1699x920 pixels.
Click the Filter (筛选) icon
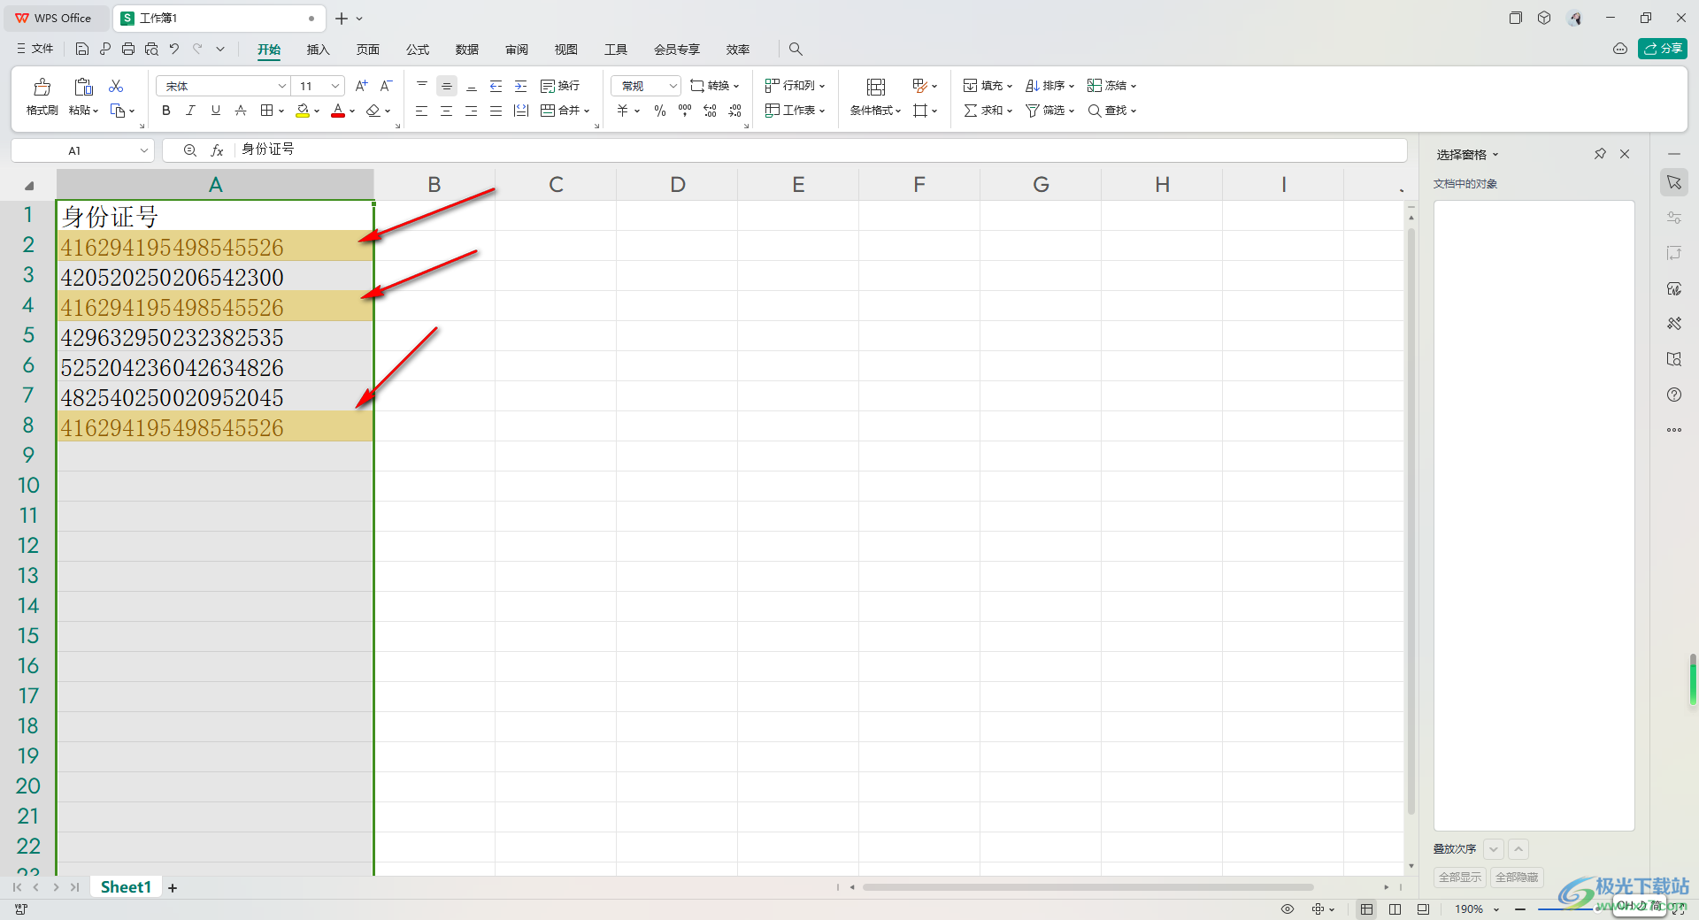1033,111
